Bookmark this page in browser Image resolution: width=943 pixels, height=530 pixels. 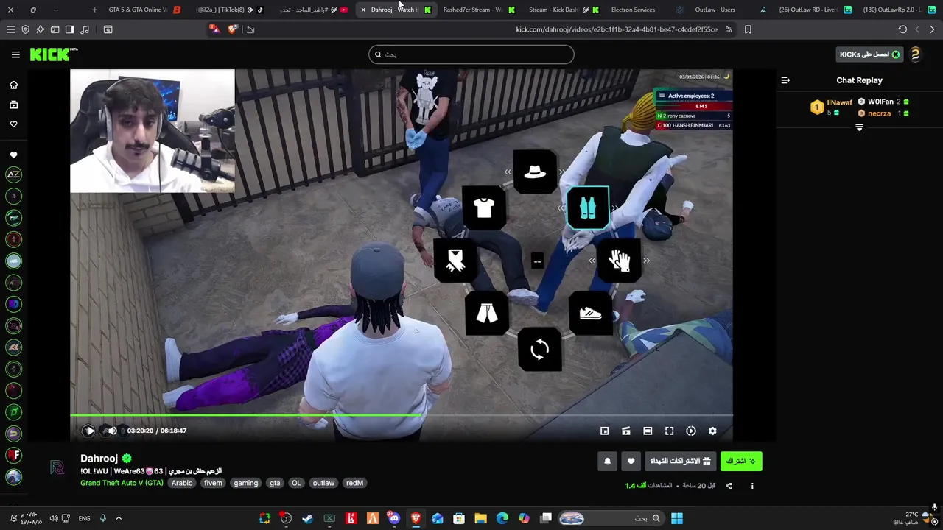pyautogui.click(x=748, y=29)
